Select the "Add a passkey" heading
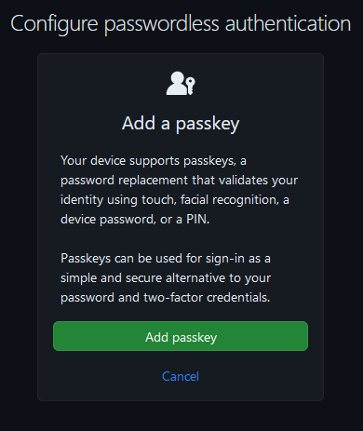The image size is (363, 431). point(181,124)
